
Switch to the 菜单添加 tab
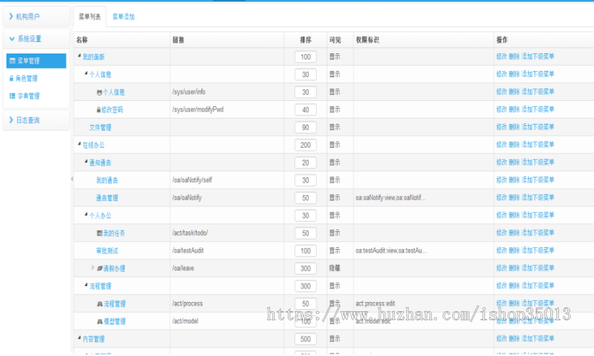point(123,16)
